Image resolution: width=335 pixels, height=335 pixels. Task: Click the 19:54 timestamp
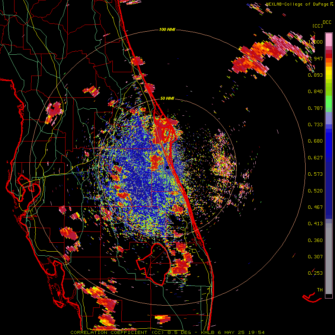coord(256,332)
